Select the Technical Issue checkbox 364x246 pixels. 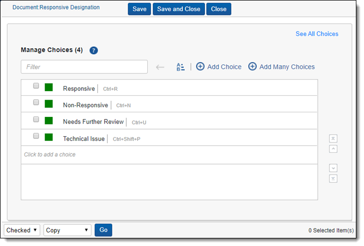[36, 136]
